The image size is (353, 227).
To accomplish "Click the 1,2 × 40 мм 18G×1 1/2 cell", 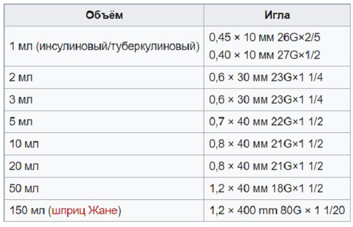I will click(277, 188).
